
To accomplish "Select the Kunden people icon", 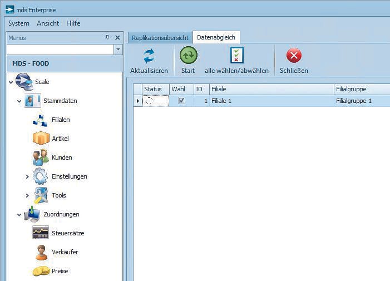I will click(41, 157).
